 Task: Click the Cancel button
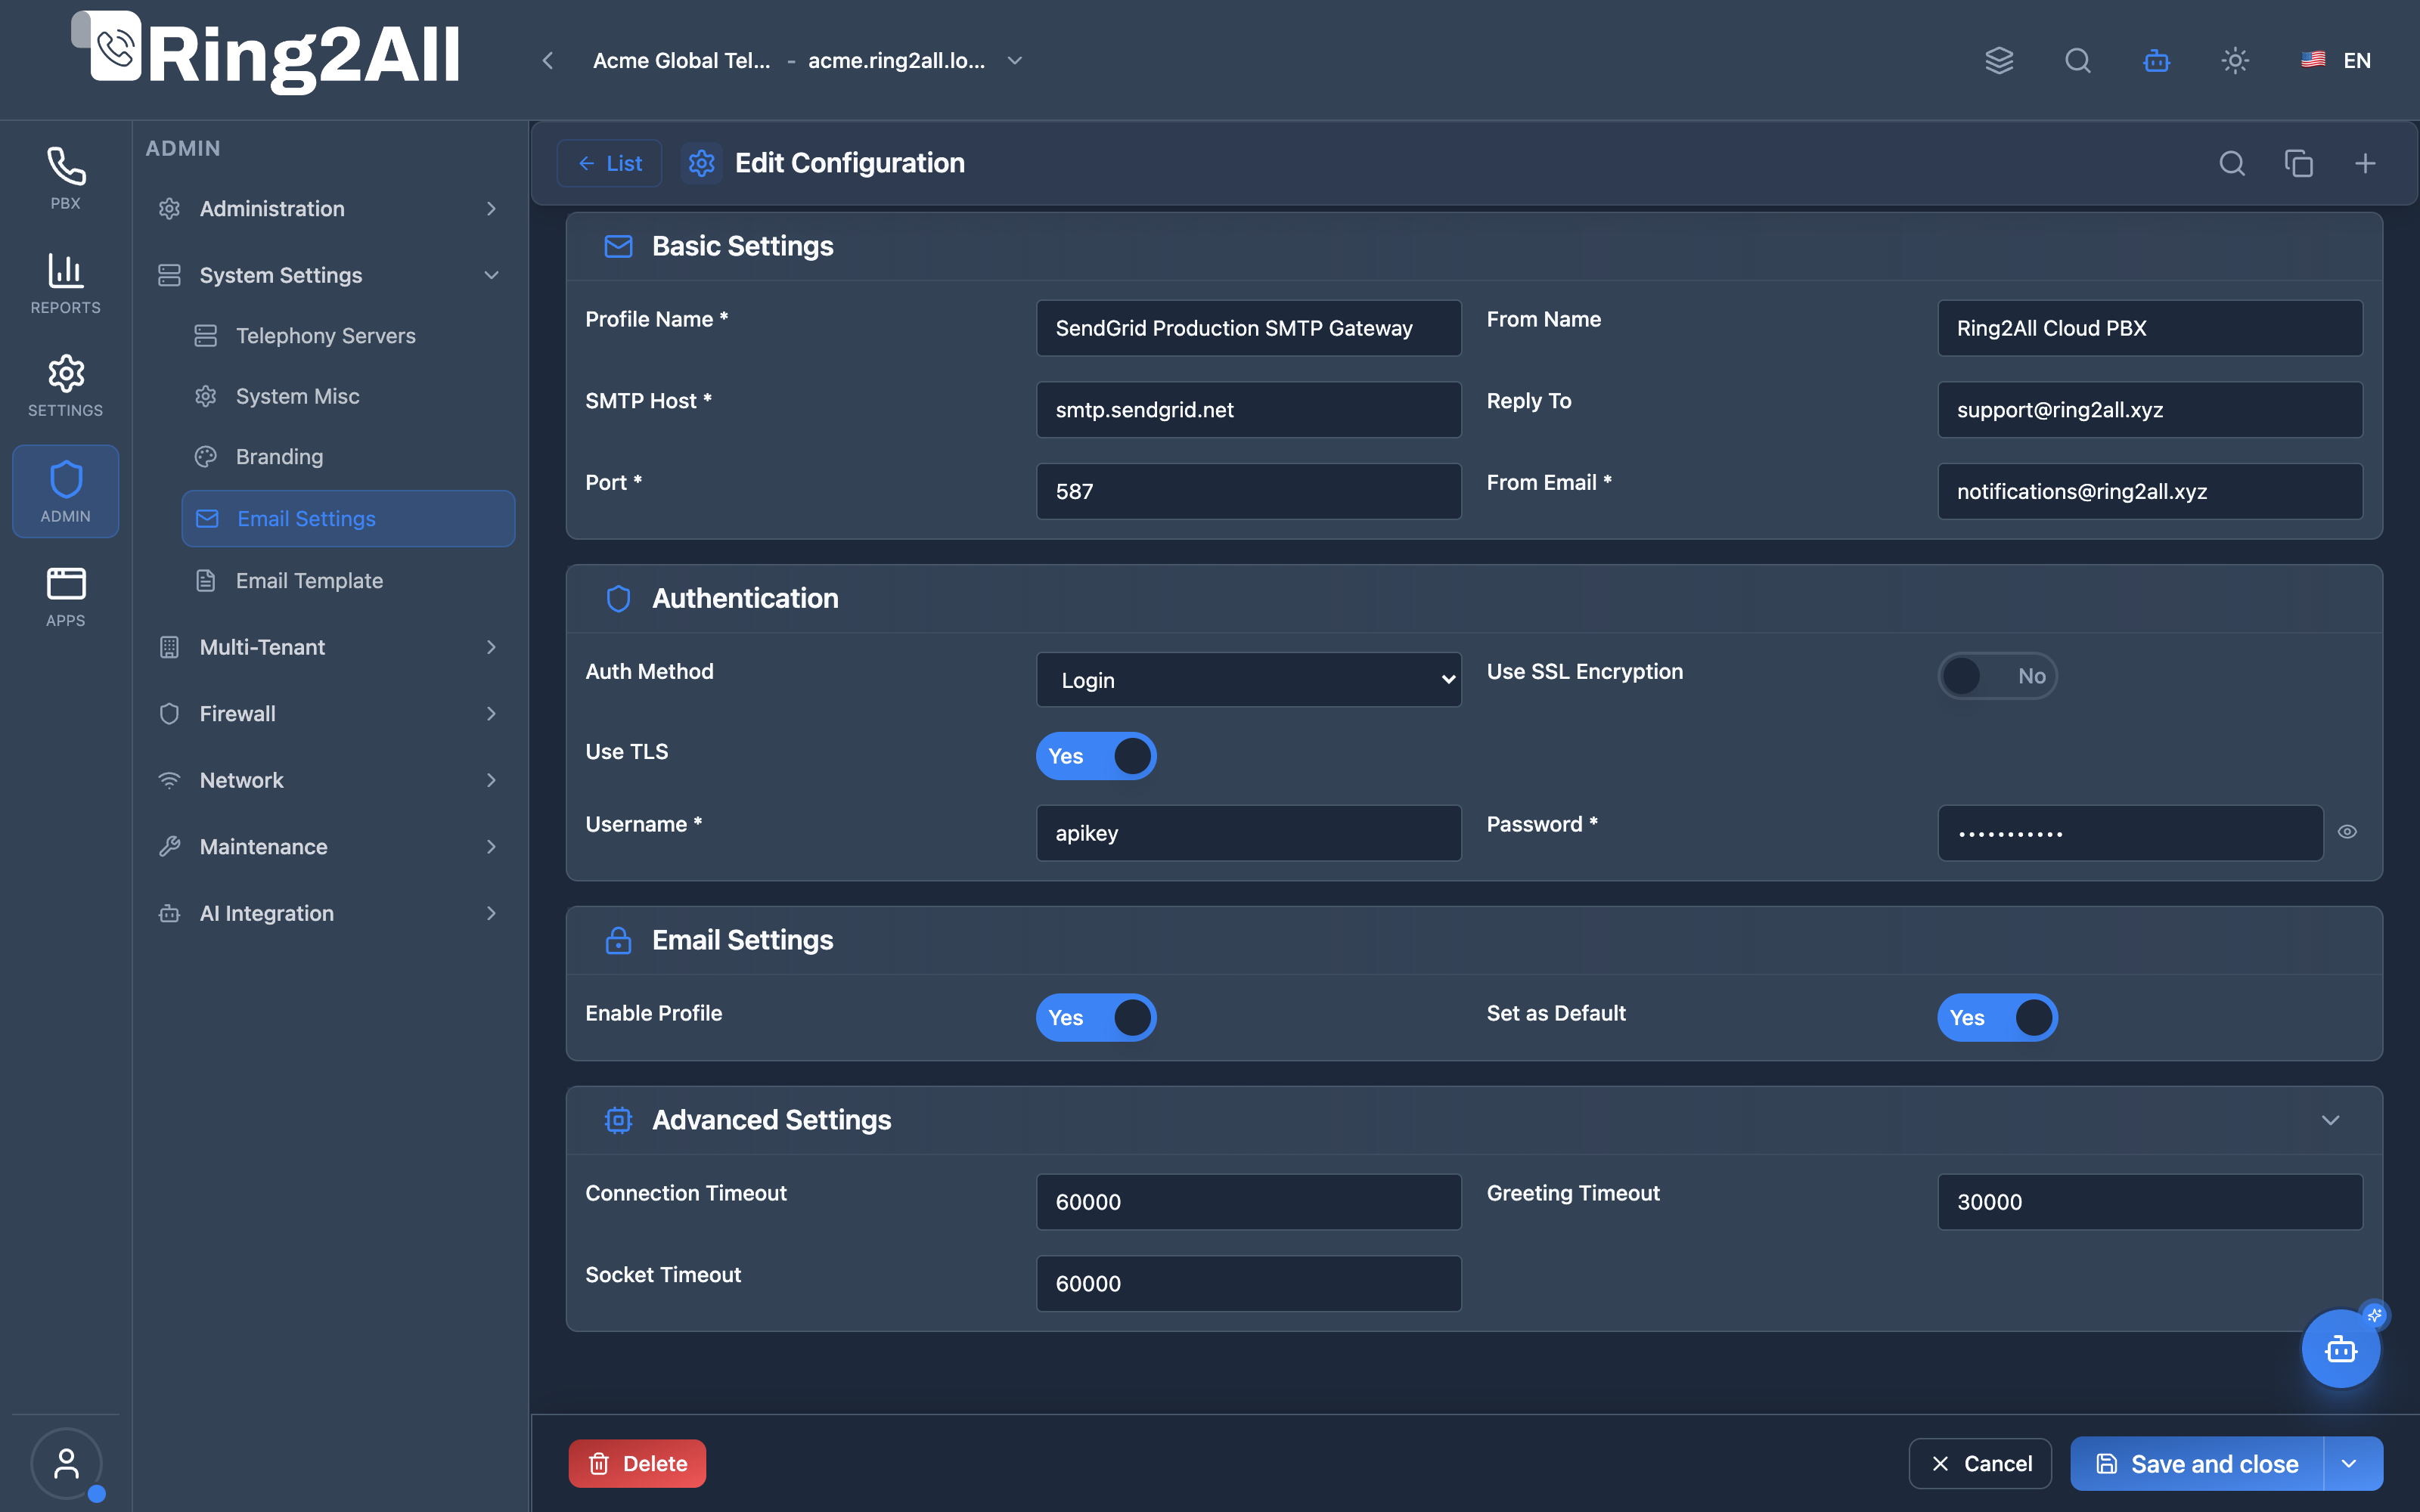click(1980, 1464)
